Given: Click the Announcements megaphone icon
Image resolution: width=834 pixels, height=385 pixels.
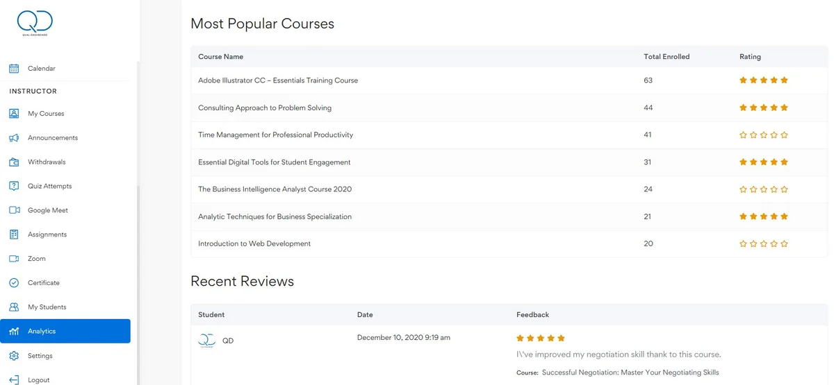Looking at the screenshot, I should pyautogui.click(x=14, y=138).
